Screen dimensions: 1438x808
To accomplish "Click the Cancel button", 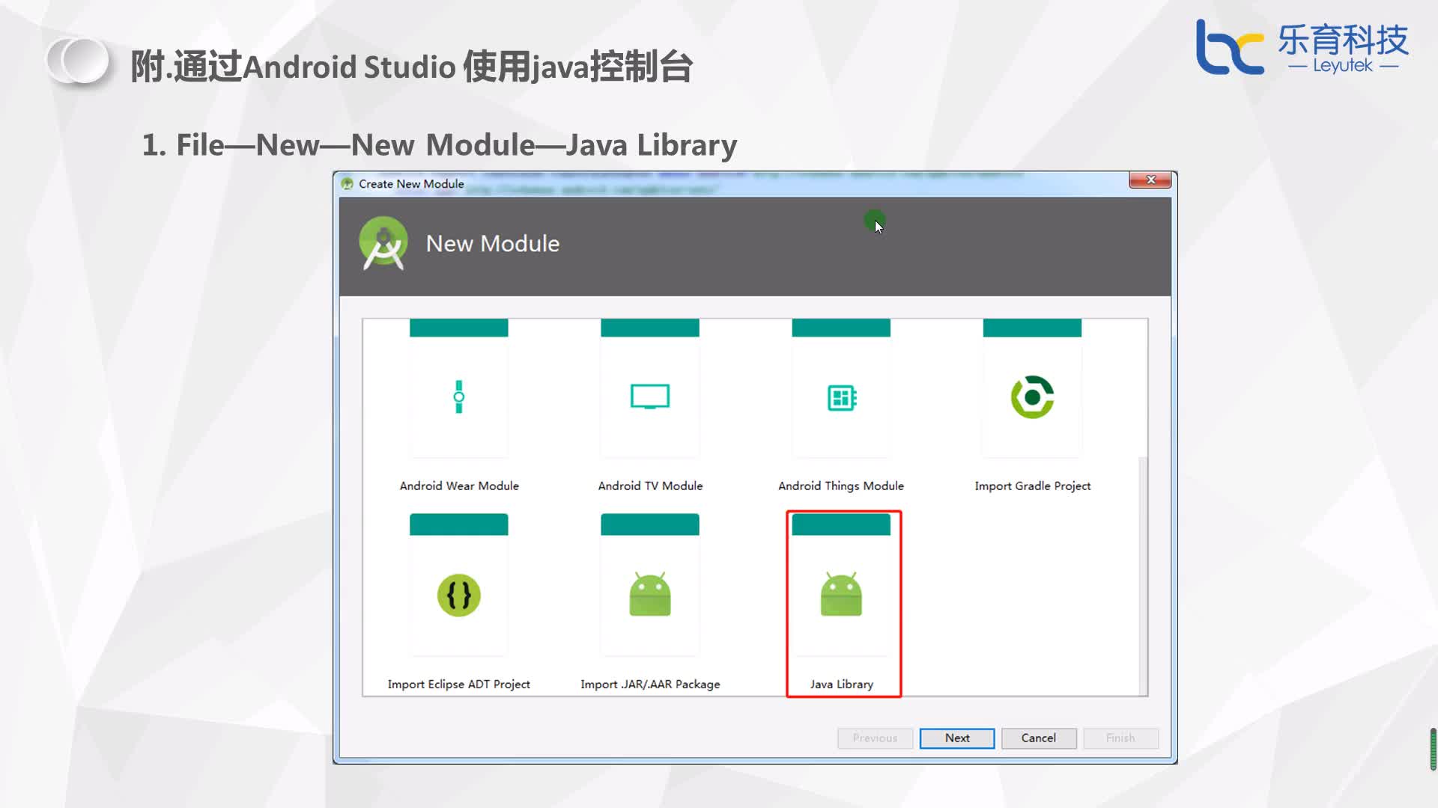I will (x=1039, y=738).
